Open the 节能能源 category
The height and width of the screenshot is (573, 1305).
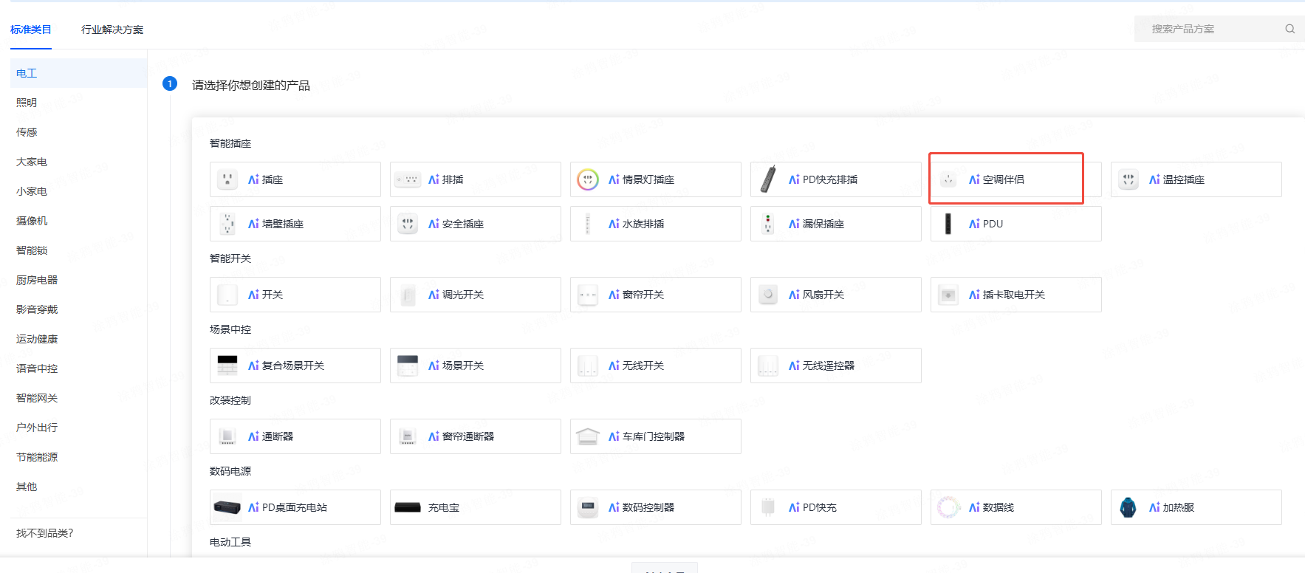pos(78,457)
